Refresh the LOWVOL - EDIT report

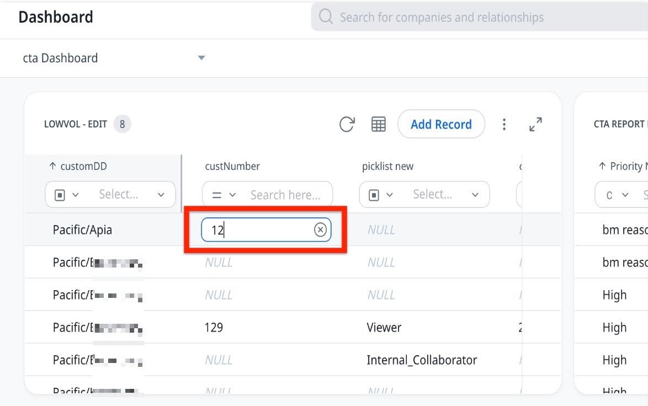347,124
